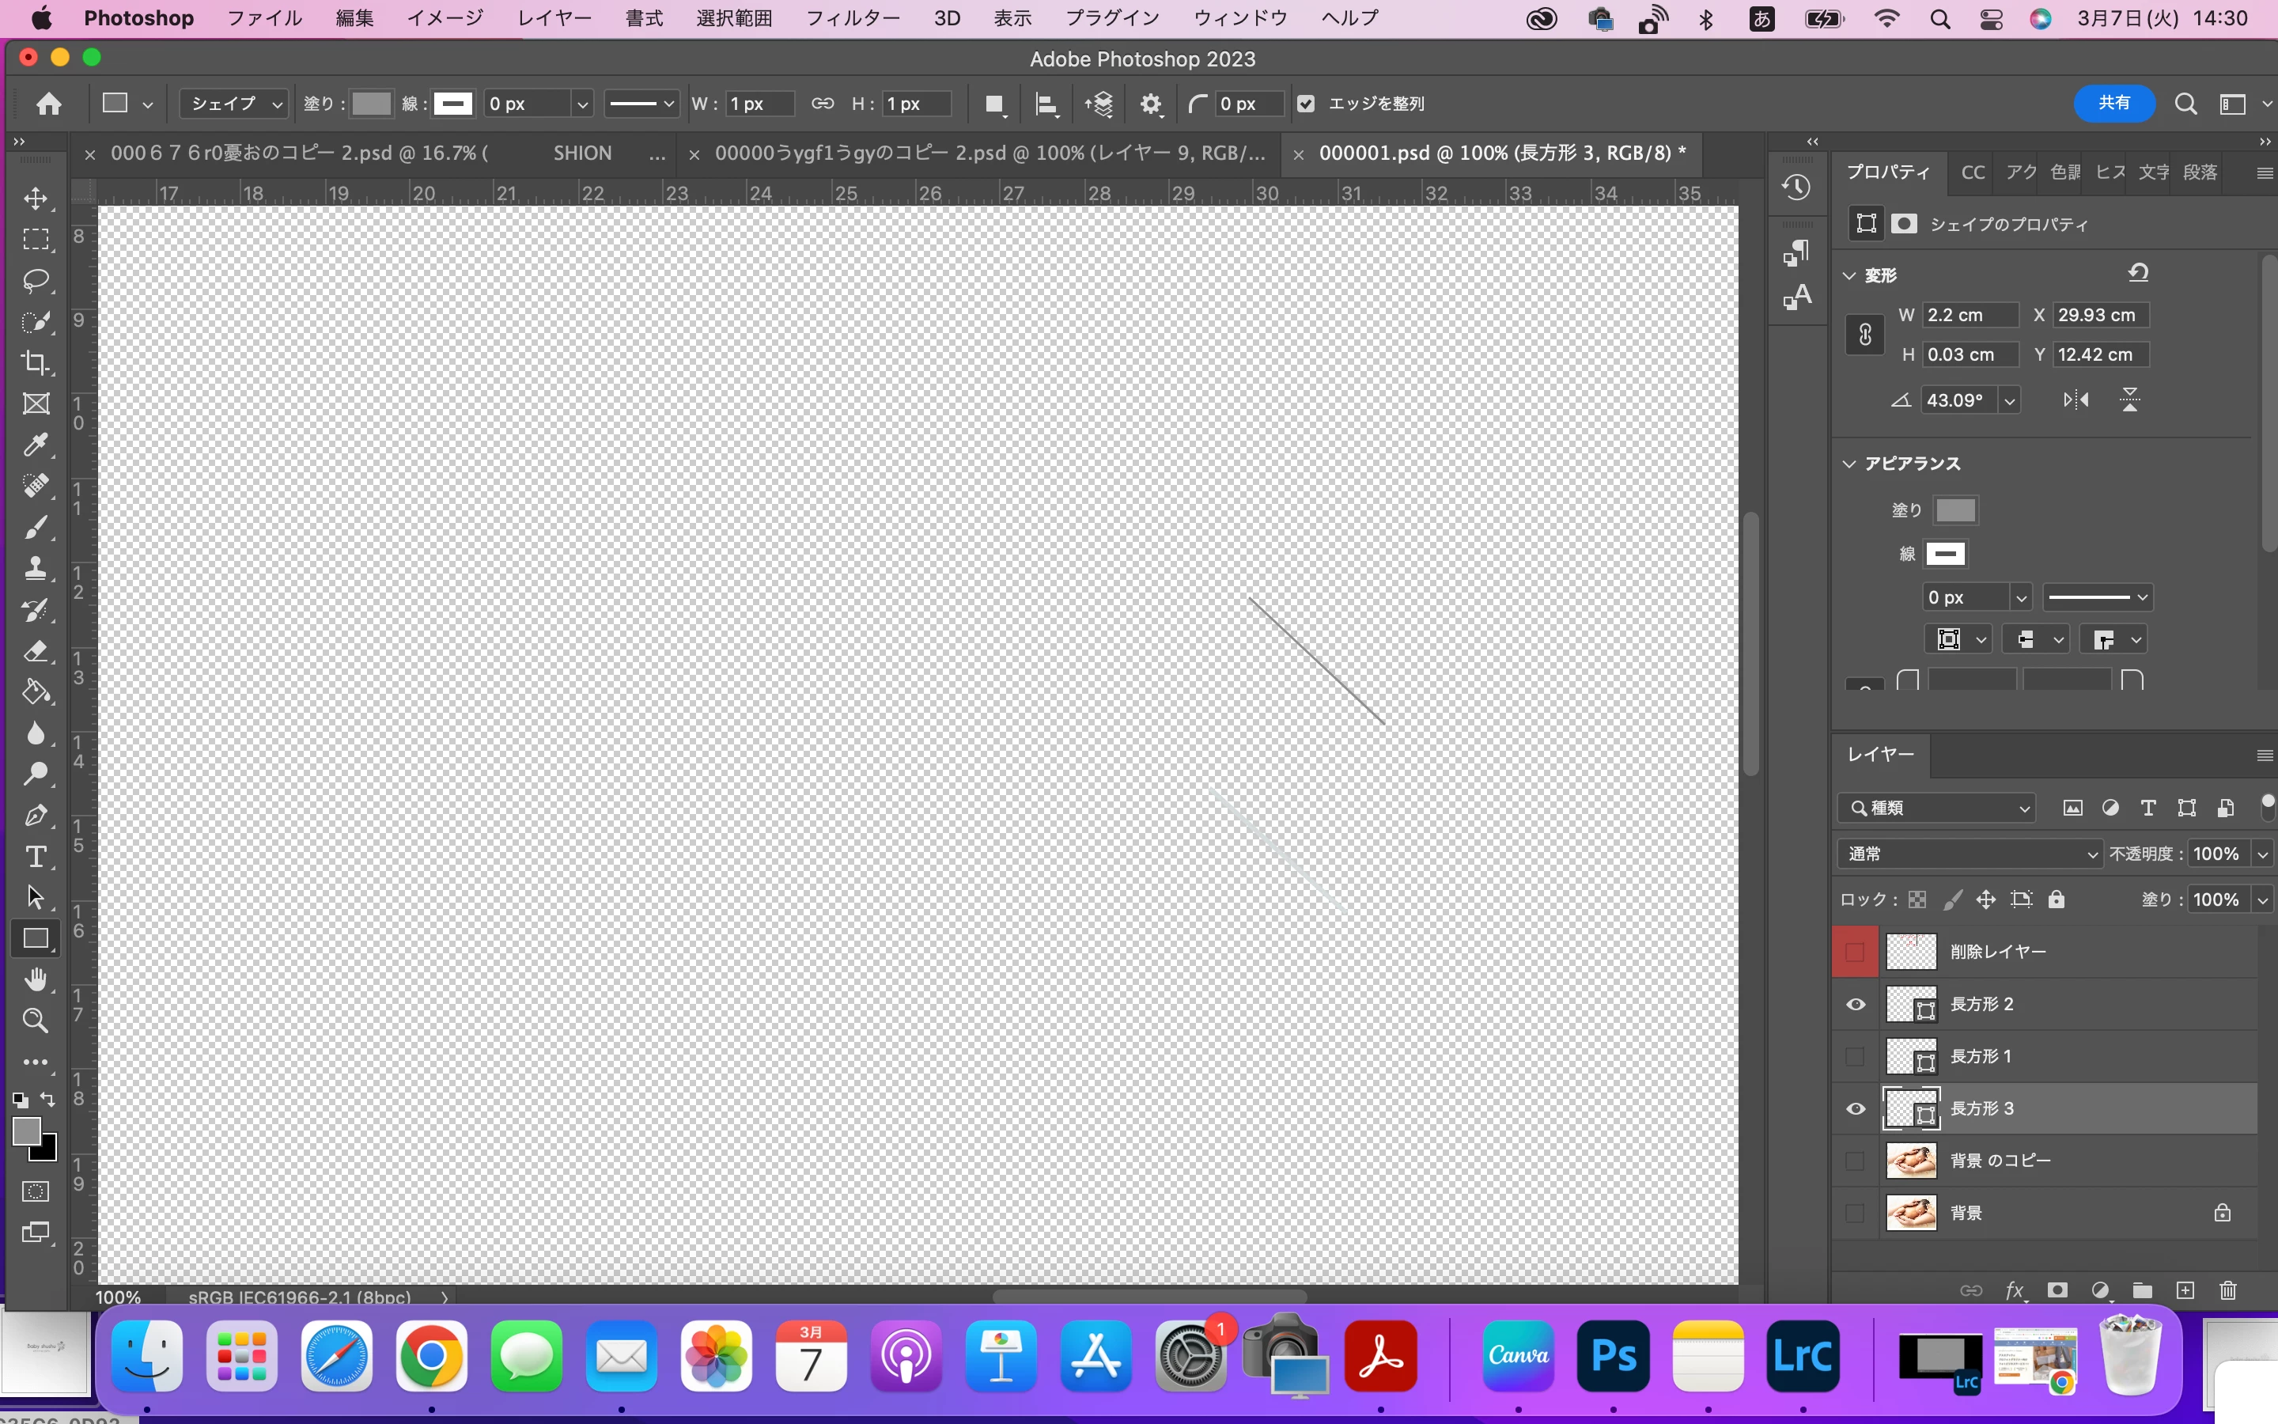This screenshot has height=1424, width=2278.
Task: Collapse the アピアランス section
Action: (x=1850, y=464)
